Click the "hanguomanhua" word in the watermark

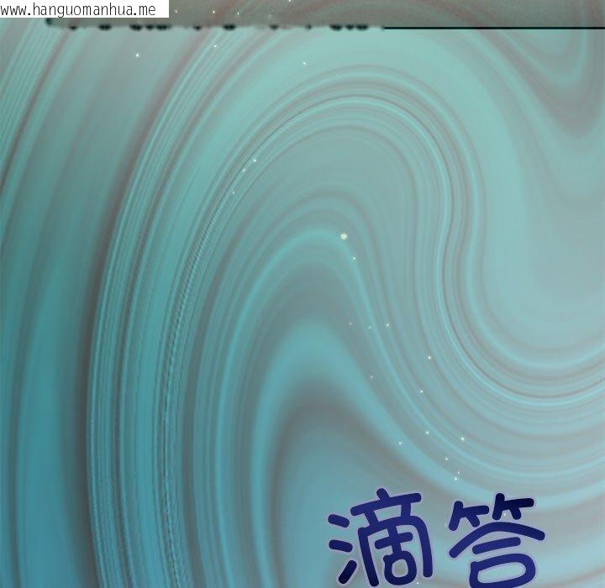82,8
